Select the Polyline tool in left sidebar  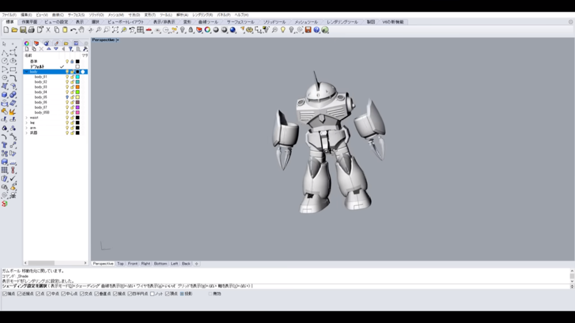(x=5, y=53)
